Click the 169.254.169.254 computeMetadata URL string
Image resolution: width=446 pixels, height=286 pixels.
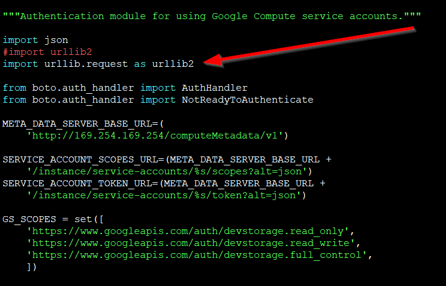point(157,136)
